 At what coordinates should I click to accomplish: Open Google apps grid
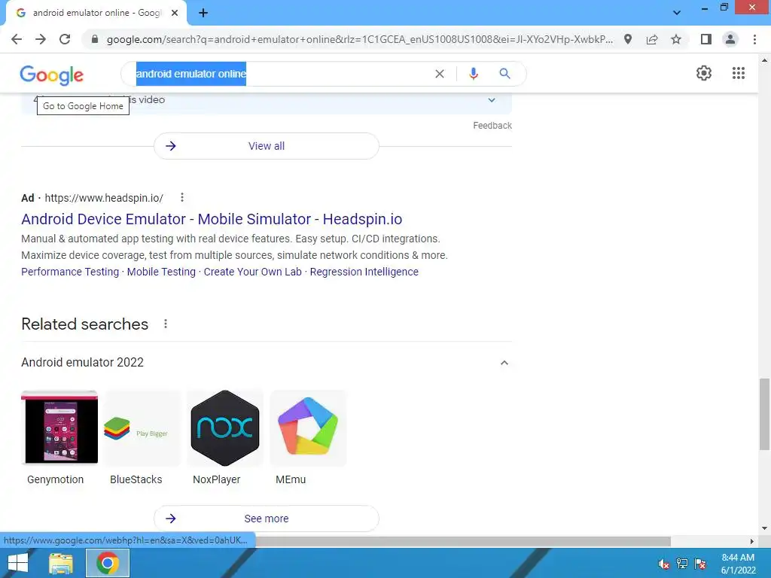tap(739, 73)
